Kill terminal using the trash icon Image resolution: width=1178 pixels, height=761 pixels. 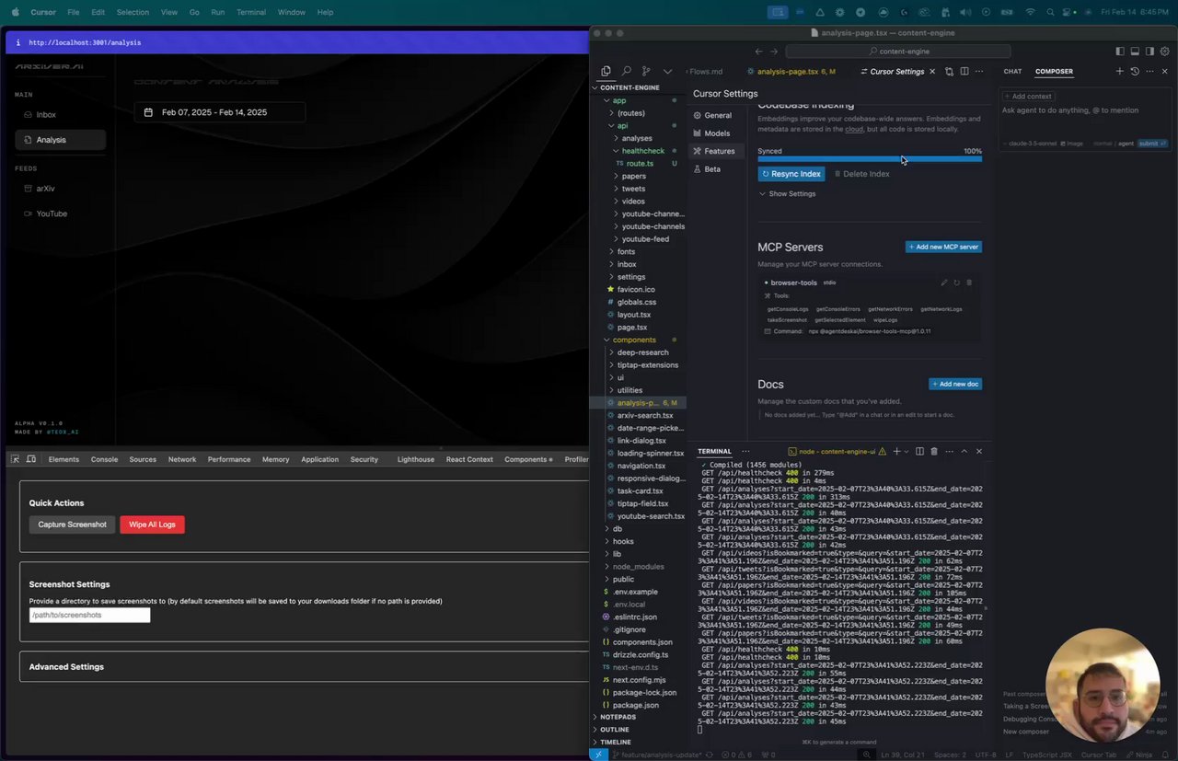(x=933, y=452)
